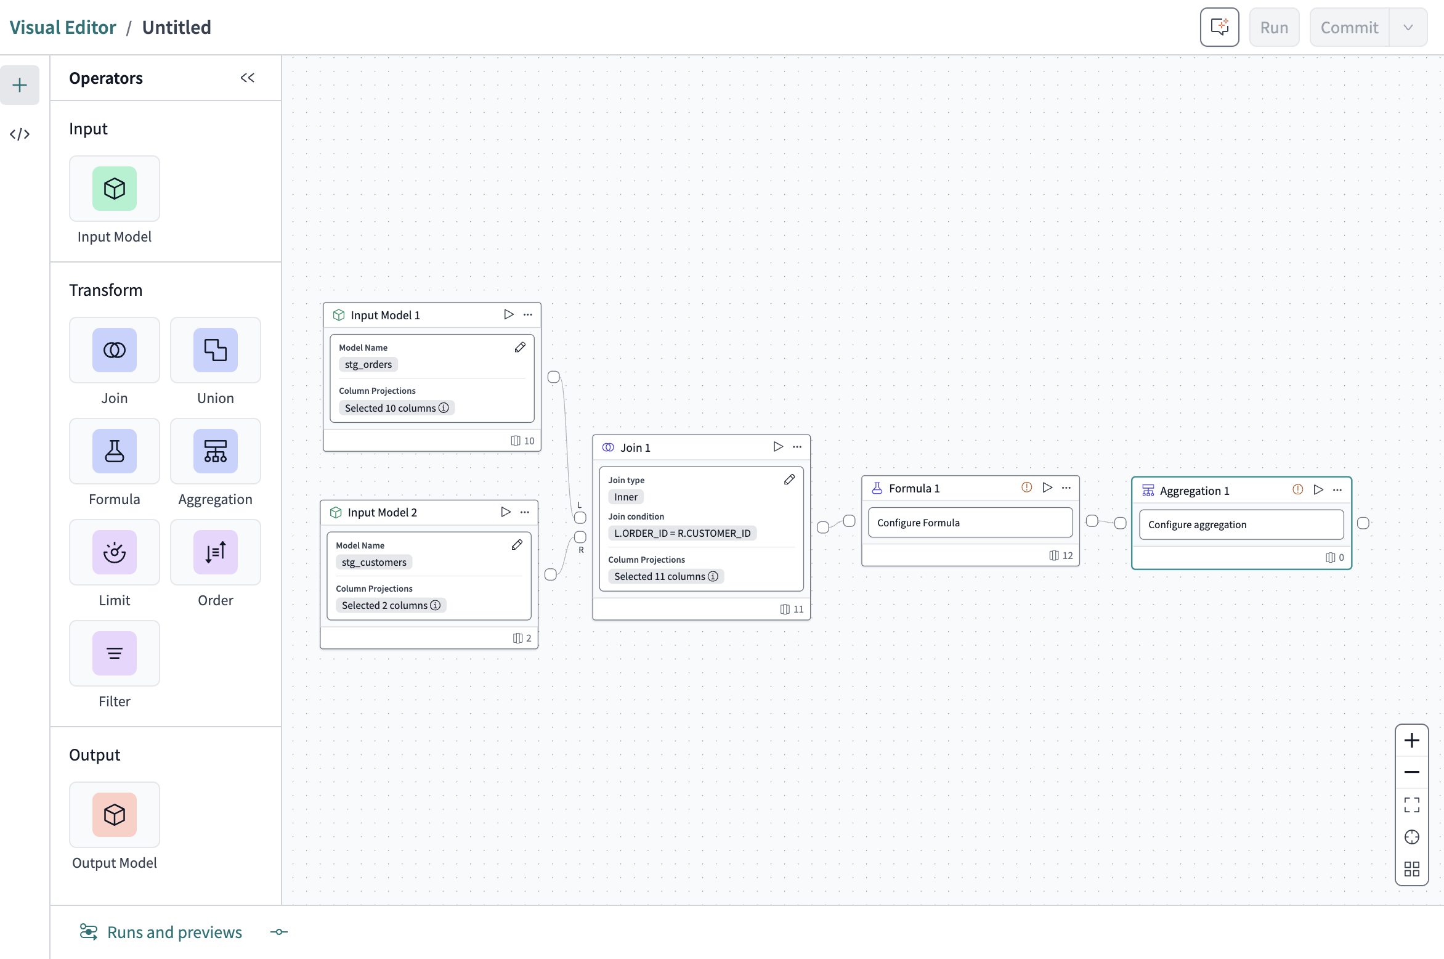Viewport: 1444px width, 959px height.
Task: Select the Aggregation operator
Action: (x=215, y=451)
